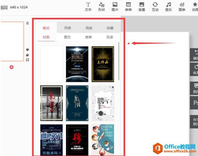This screenshot has width=198, height=156.
Task: Choose the dark teal framed template
Action: tap(77, 103)
